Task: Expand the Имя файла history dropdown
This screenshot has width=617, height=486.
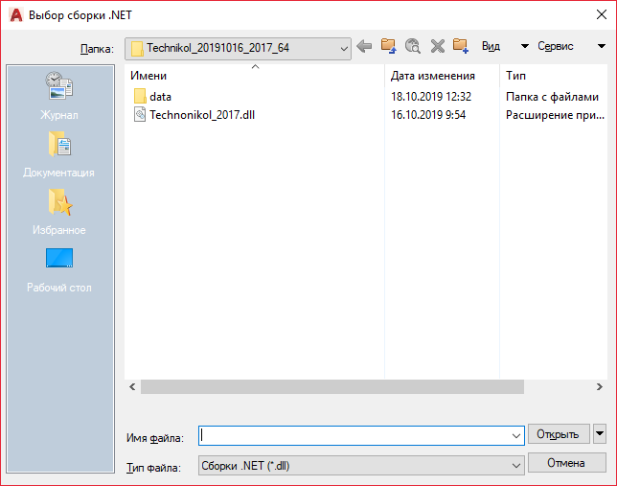Action: click(x=515, y=435)
